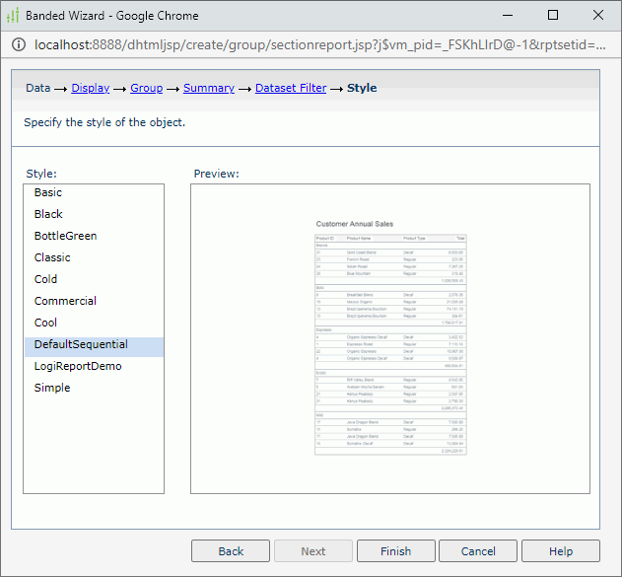This screenshot has height=577, width=622.
Task: Click the site information icon in address bar
Action: (18, 45)
